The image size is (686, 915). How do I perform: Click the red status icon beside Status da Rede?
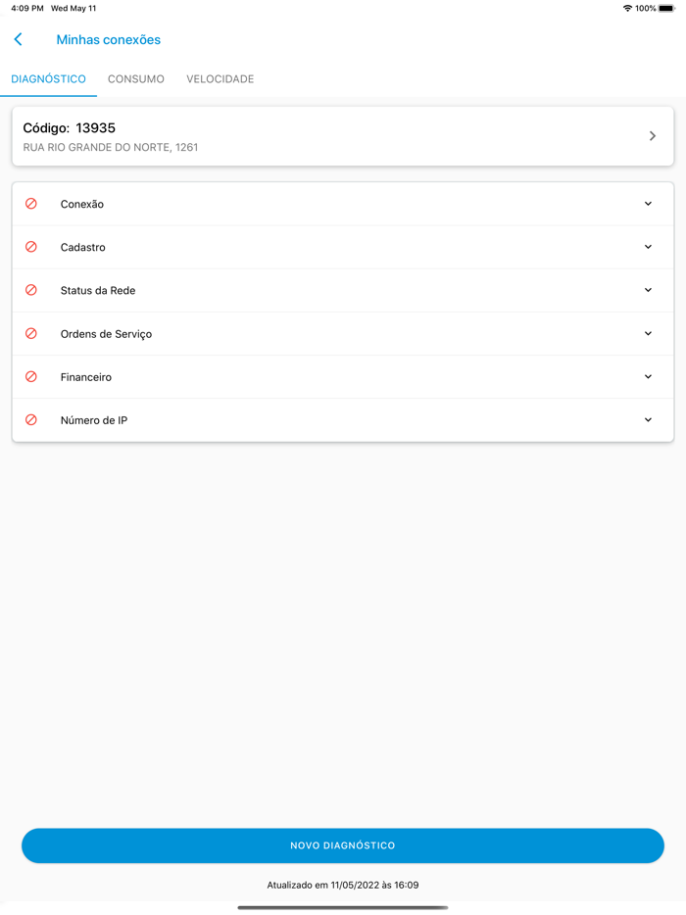coord(31,289)
